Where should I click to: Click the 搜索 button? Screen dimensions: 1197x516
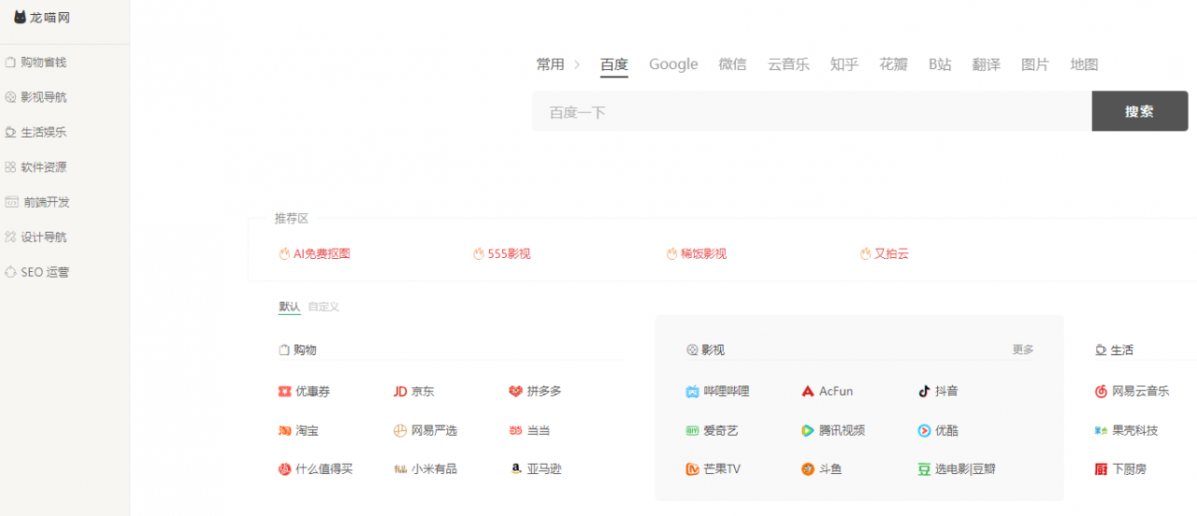point(1140,111)
